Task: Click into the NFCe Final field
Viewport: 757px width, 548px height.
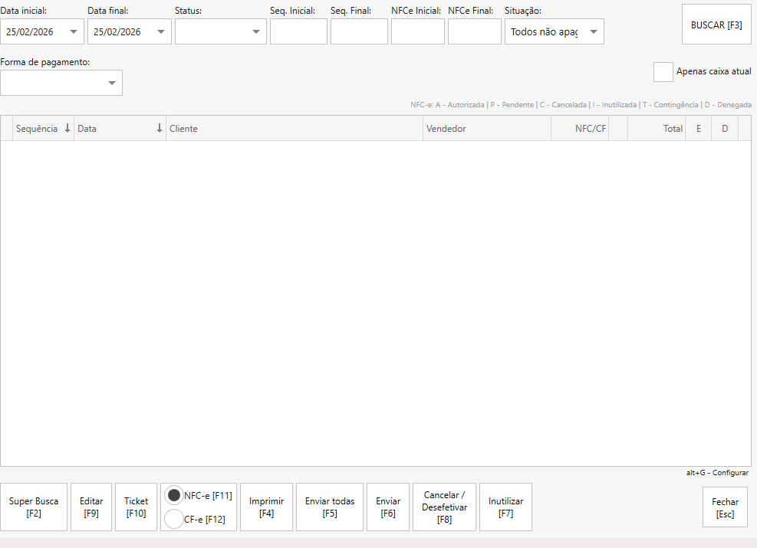Action: click(x=474, y=31)
